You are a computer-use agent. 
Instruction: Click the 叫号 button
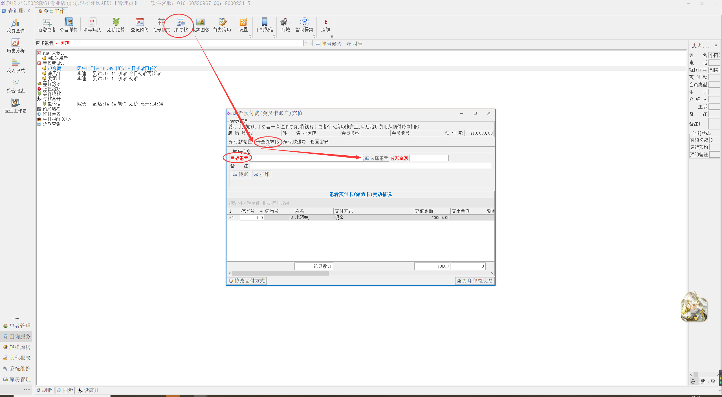click(355, 44)
